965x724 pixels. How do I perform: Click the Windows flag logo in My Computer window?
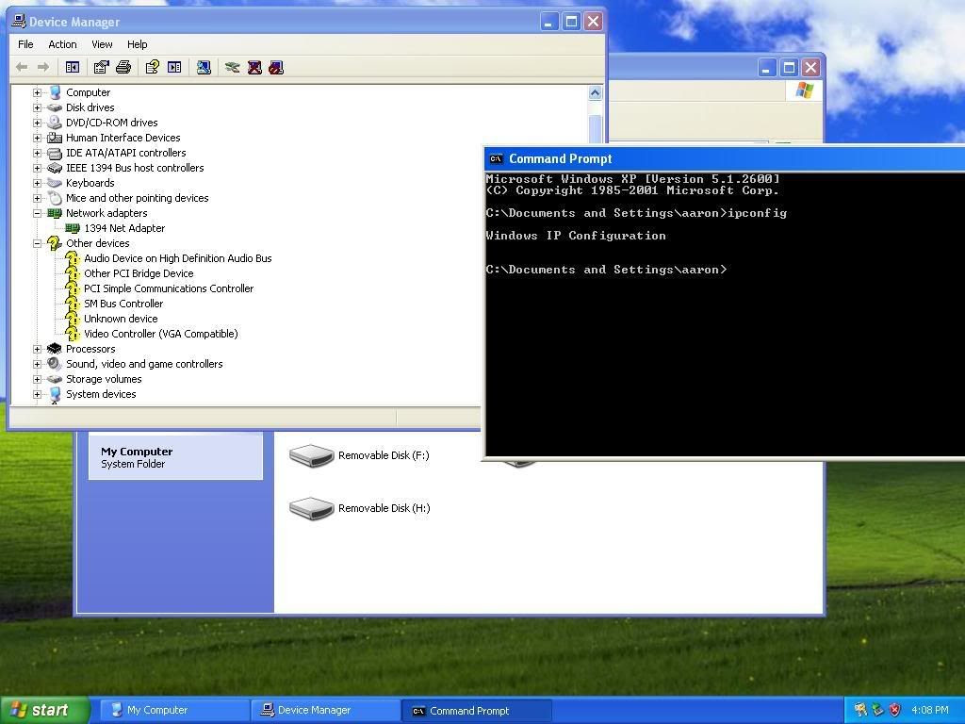pos(804,90)
